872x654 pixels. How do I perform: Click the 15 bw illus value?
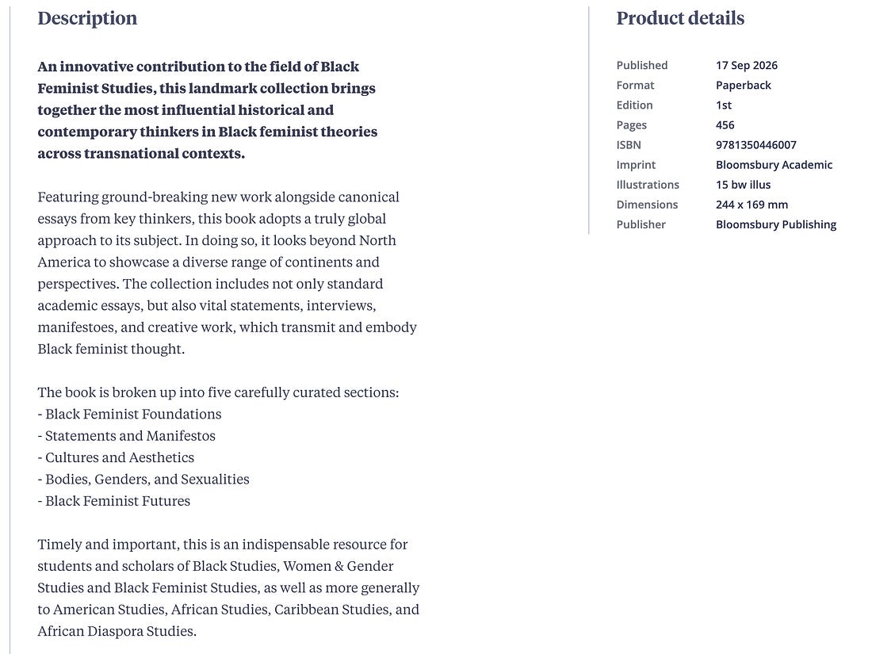743,185
